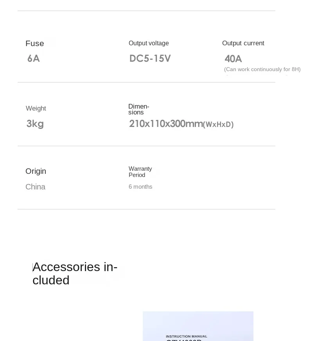Select the China origin value
This screenshot has width=309, height=341.
[35, 187]
